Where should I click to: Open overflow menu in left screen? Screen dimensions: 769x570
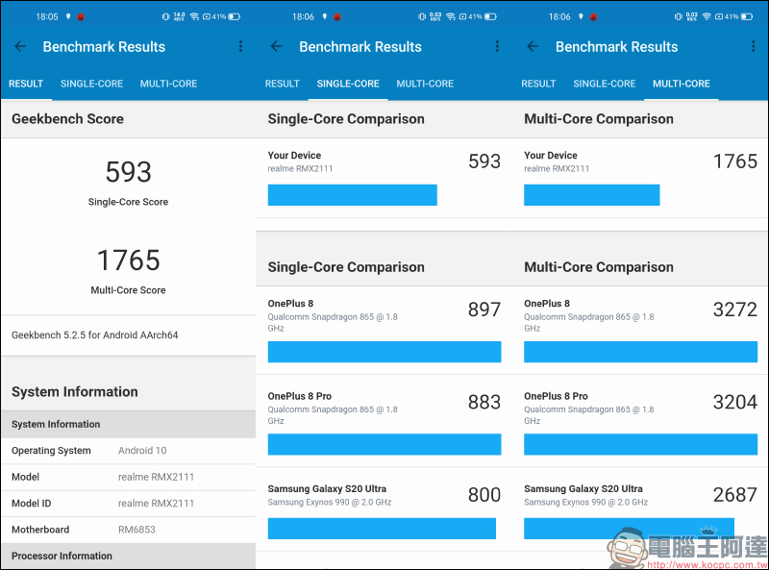pyautogui.click(x=240, y=46)
